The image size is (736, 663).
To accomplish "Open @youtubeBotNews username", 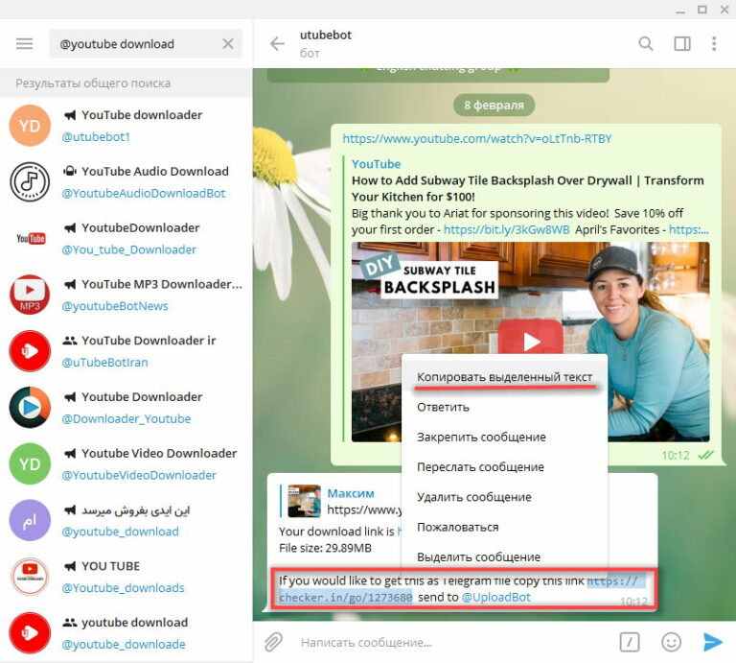I will [115, 306].
